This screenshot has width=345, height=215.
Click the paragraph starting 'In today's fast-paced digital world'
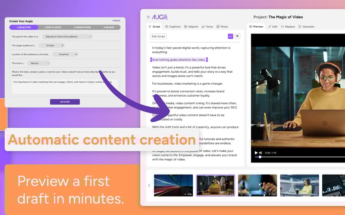click(x=191, y=50)
